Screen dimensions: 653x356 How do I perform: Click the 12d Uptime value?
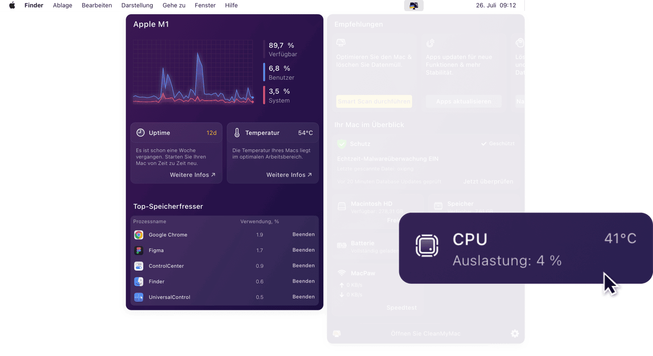[212, 133]
